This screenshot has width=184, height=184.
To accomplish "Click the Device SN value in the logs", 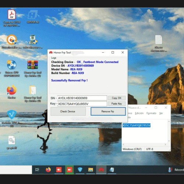I will [81, 66].
